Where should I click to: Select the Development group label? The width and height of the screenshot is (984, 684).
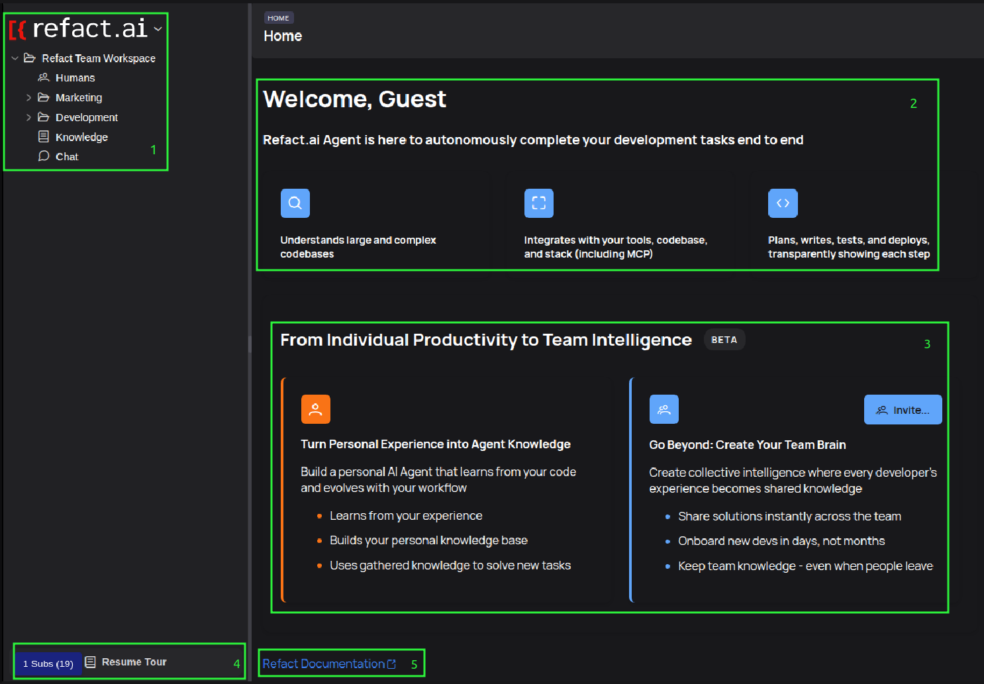coord(87,117)
